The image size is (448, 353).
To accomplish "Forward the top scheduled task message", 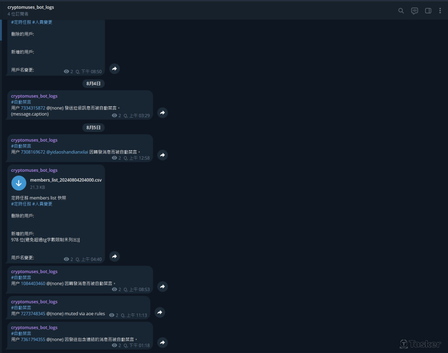I will tap(115, 69).
